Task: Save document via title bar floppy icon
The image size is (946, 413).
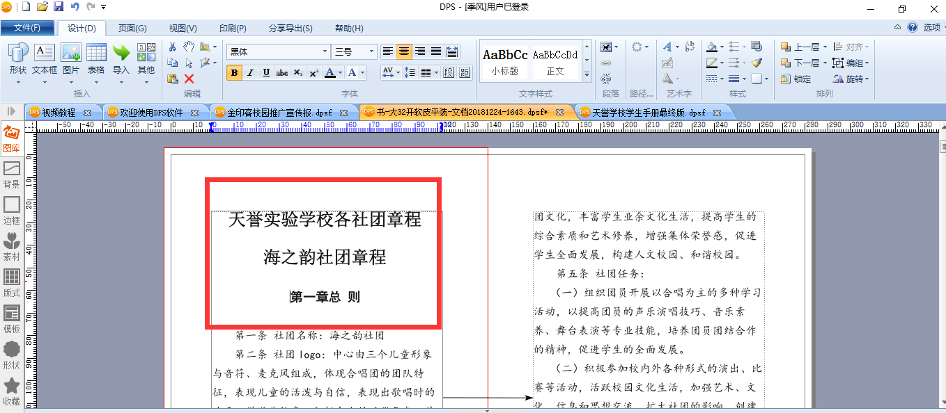Action: coord(59,7)
